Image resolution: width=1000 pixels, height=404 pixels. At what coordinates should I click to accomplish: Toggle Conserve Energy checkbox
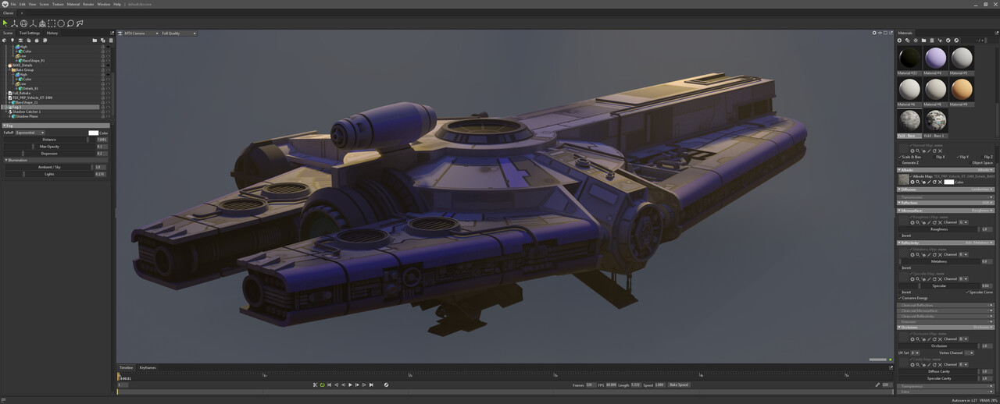900,298
